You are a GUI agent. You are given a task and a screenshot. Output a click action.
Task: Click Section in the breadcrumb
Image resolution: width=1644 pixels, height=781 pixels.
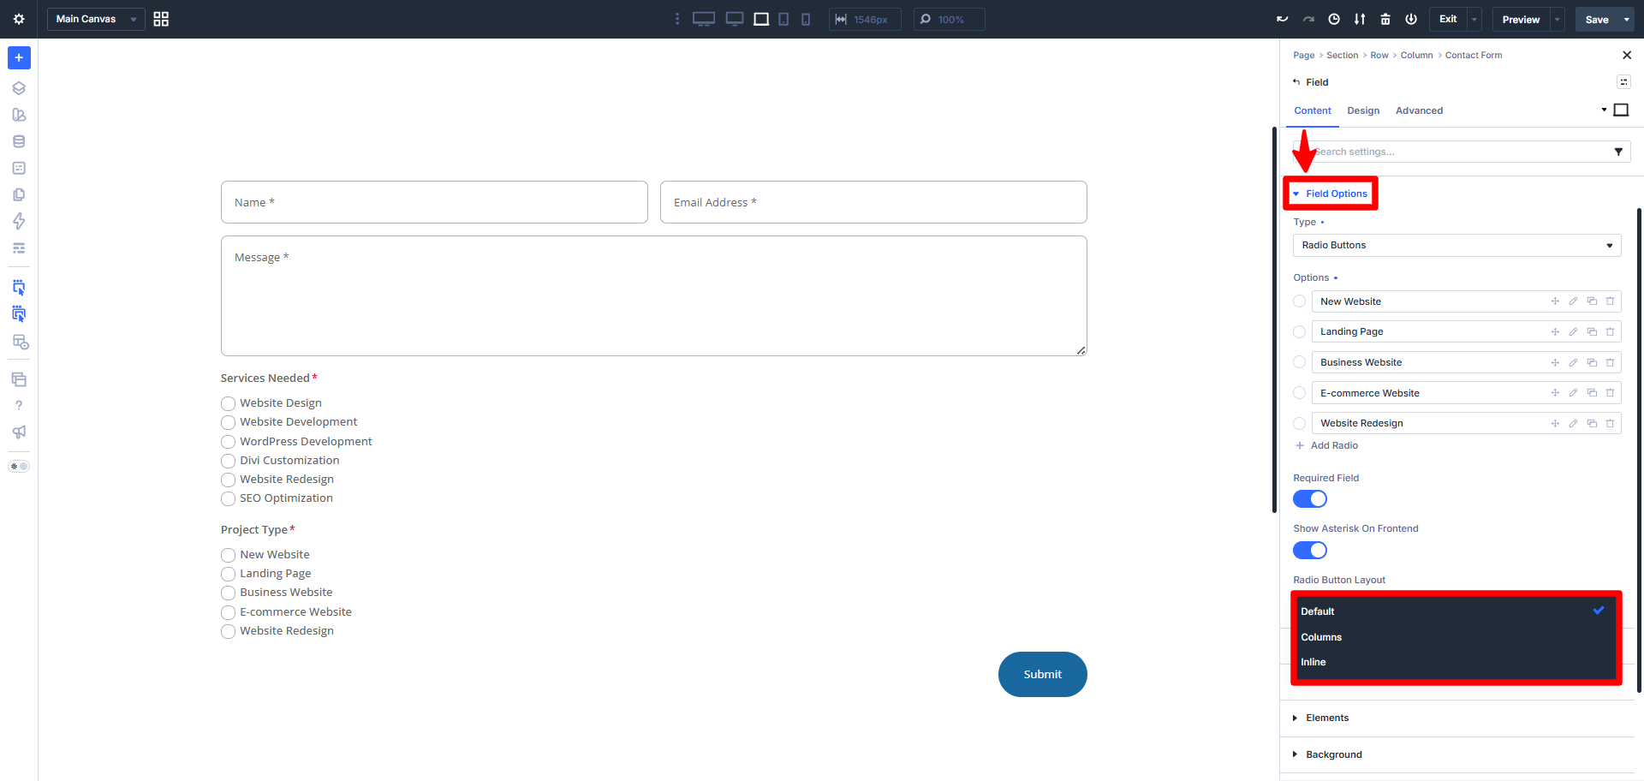[x=1342, y=55]
